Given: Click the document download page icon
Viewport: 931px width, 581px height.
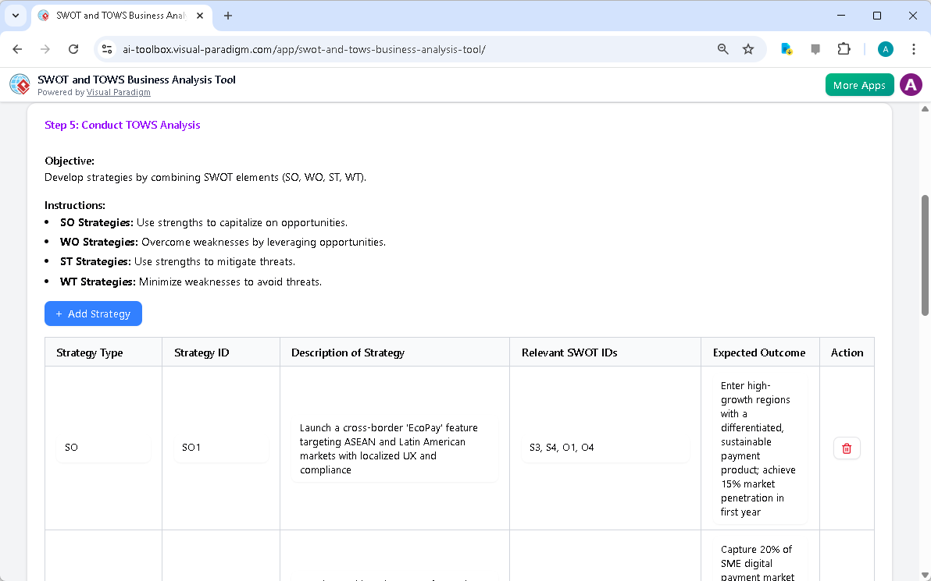Looking at the screenshot, I should (787, 48).
